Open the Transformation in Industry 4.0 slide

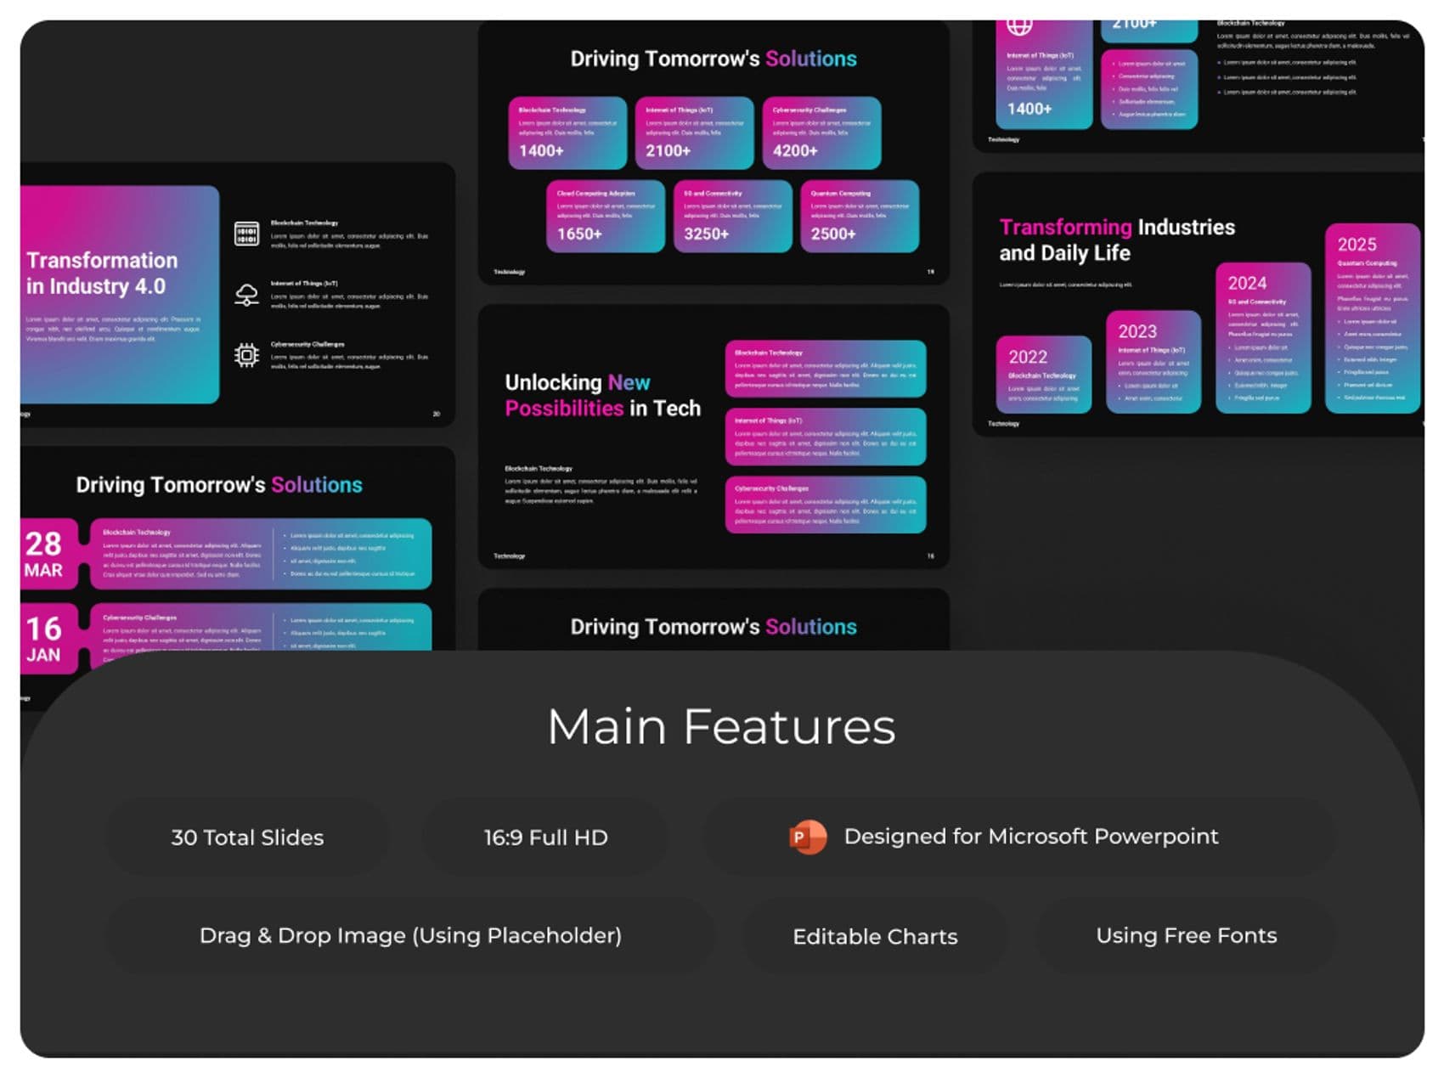238,295
